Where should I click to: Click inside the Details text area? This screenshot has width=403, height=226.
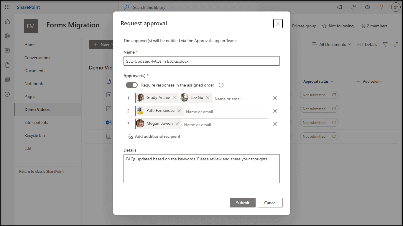(x=201, y=169)
